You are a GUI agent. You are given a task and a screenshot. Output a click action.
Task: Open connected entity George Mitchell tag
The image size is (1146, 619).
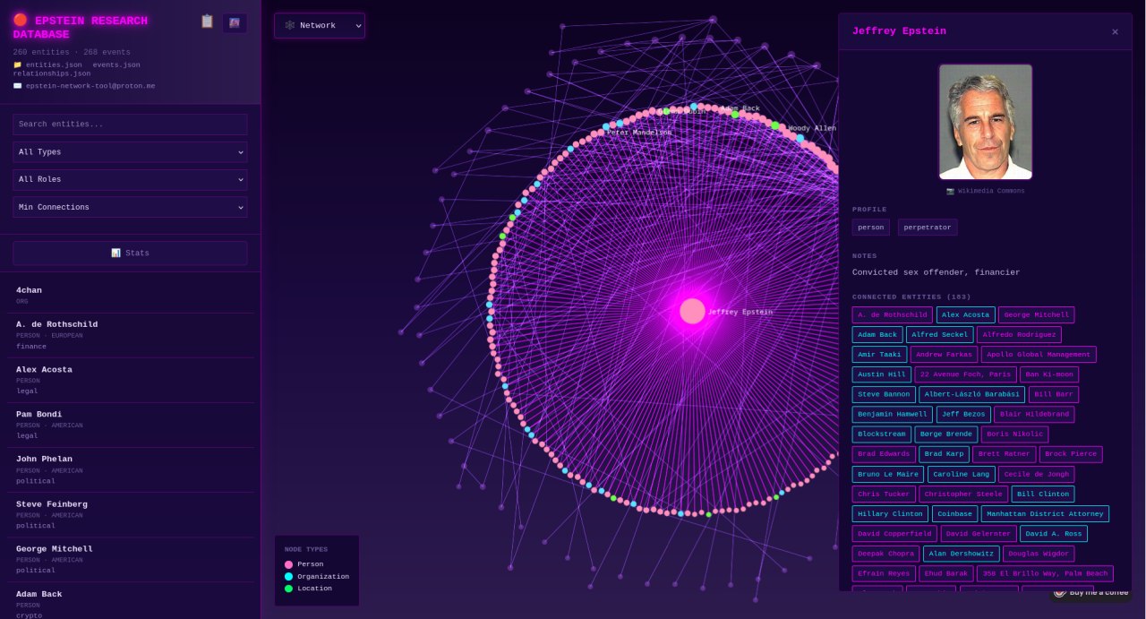point(1037,314)
